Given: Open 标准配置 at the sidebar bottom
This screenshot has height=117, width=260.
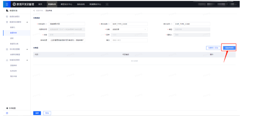Looking at the screenshot, I should pyautogui.click(x=12, y=108).
